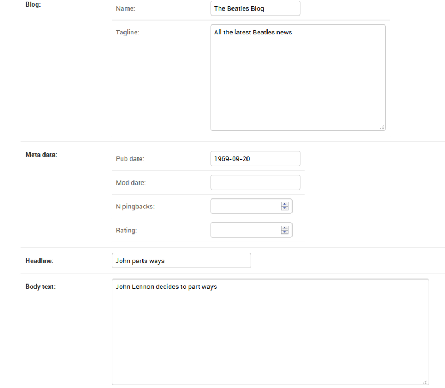Grab the Tagline textarea resize handle
Image resolution: width=445 pixels, height=388 pixels.
coord(382,127)
